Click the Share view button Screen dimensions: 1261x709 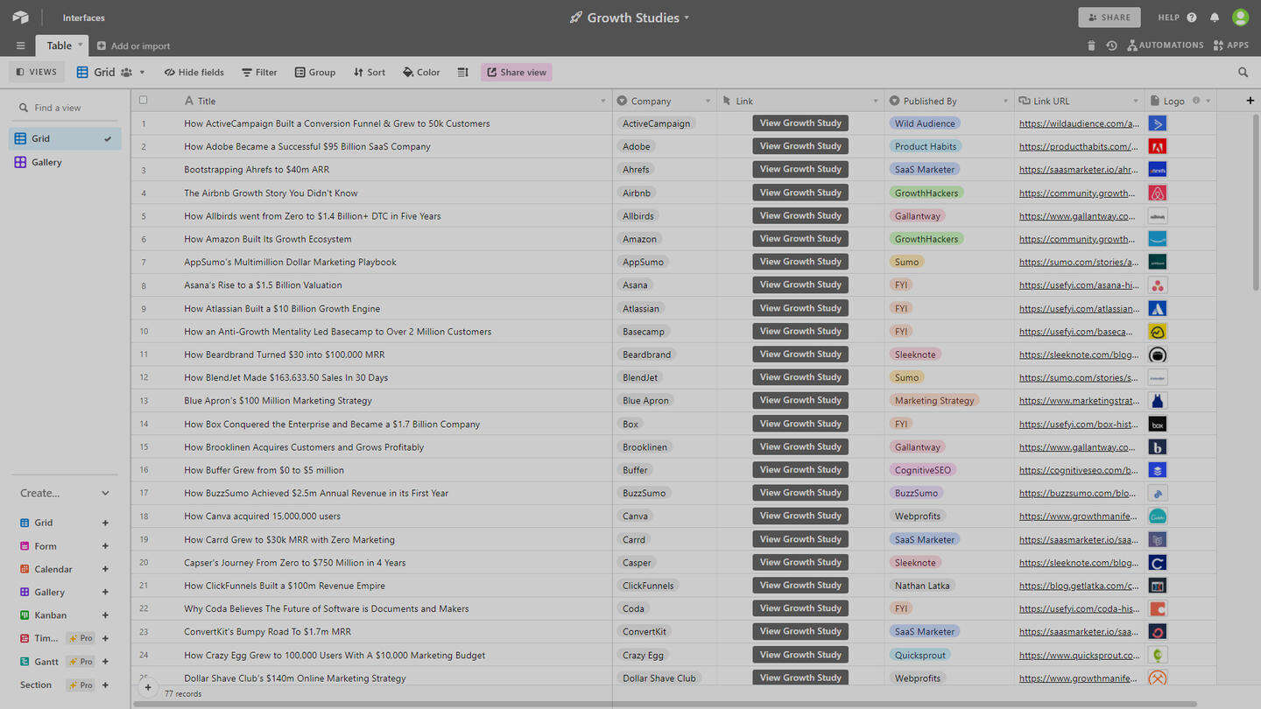pyautogui.click(x=516, y=73)
